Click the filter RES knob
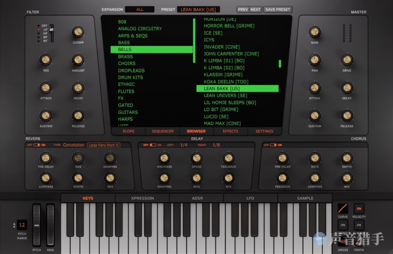 (46, 60)
